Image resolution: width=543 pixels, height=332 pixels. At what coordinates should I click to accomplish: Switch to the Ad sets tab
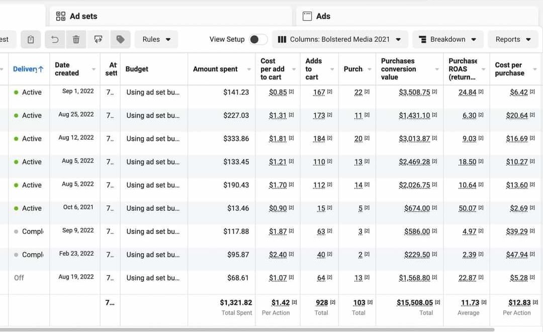click(x=83, y=16)
